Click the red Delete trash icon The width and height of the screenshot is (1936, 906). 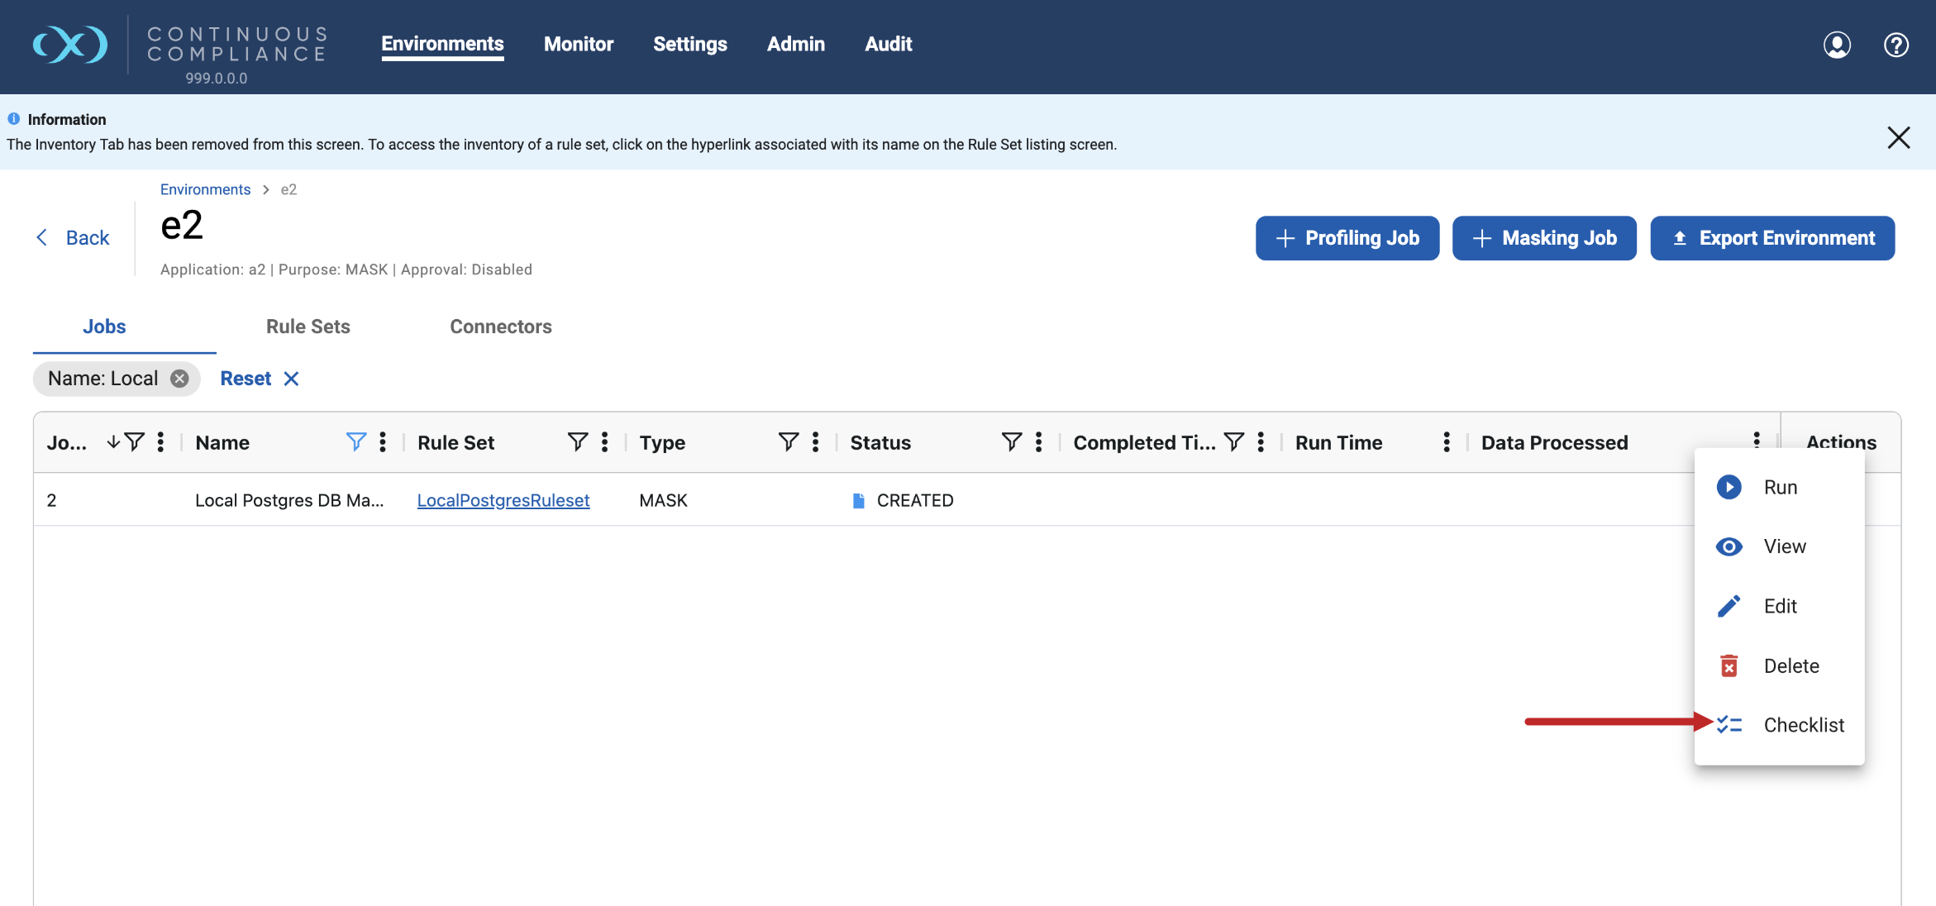pyautogui.click(x=1729, y=665)
